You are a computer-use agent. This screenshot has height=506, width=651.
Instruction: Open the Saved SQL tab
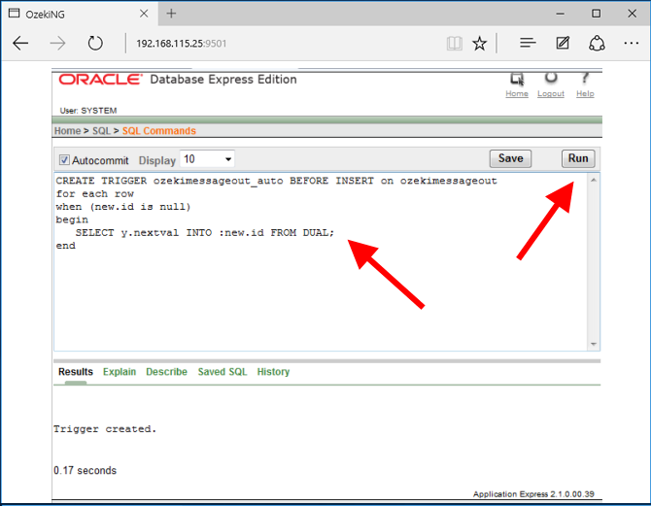[x=223, y=372]
